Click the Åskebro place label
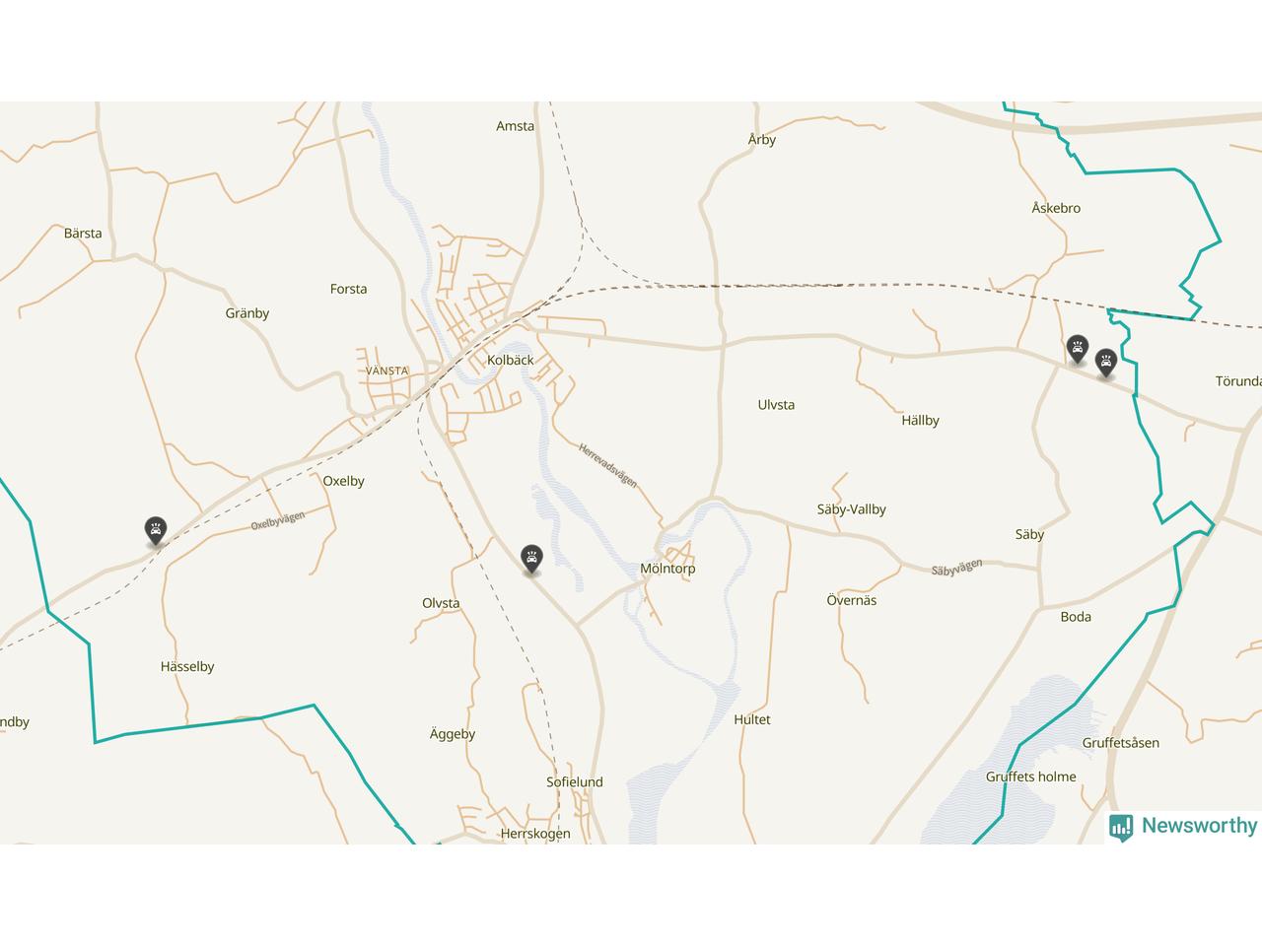The image size is (1262, 946). click(x=1056, y=208)
